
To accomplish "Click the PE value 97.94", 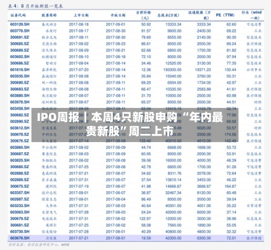I will pyautogui.click(x=231, y=57).
